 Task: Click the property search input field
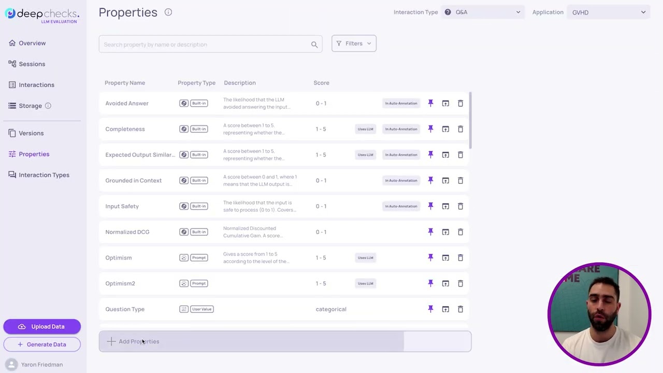coord(210,45)
